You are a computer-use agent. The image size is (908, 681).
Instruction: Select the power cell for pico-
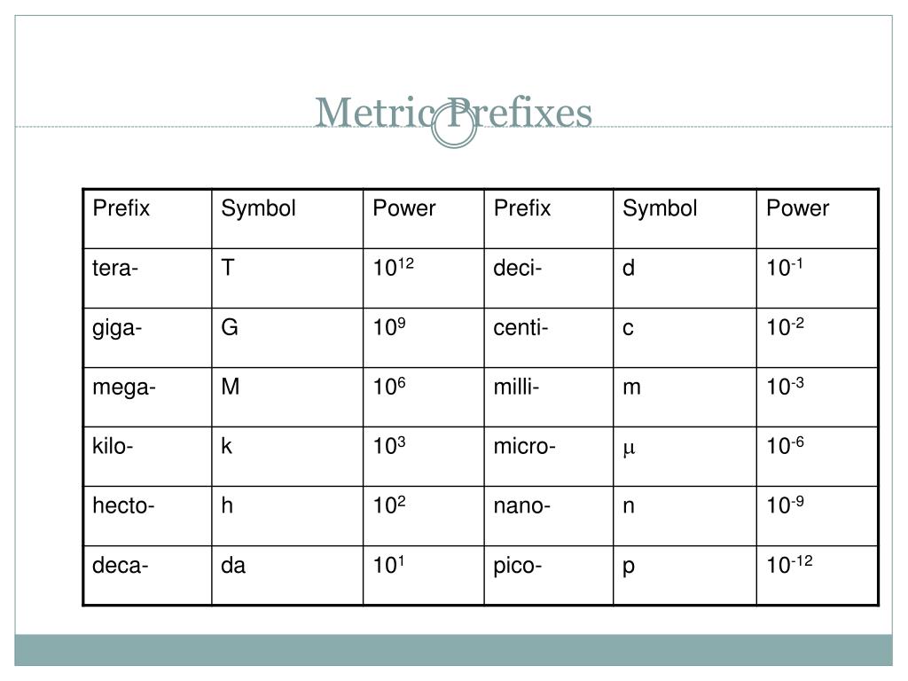pos(817,575)
